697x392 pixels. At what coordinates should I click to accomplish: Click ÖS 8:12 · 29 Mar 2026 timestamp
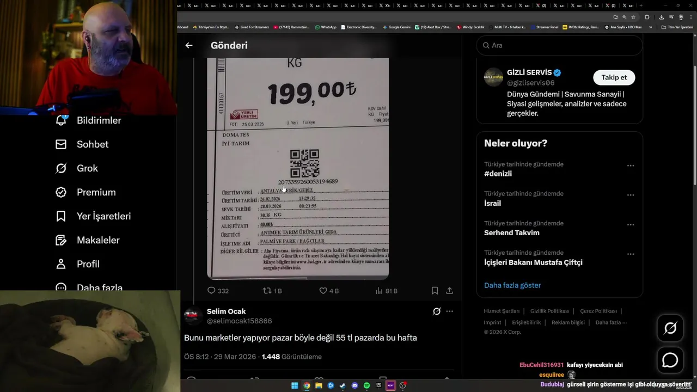(220, 357)
